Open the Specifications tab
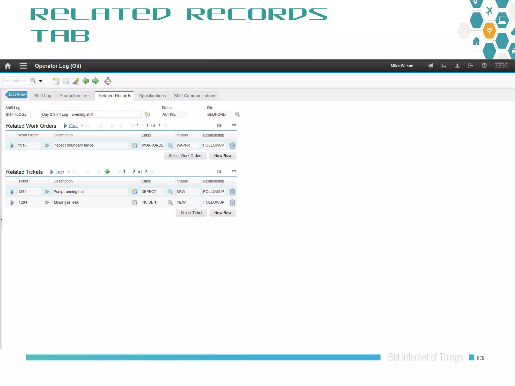The image size is (515, 386). click(x=152, y=96)
